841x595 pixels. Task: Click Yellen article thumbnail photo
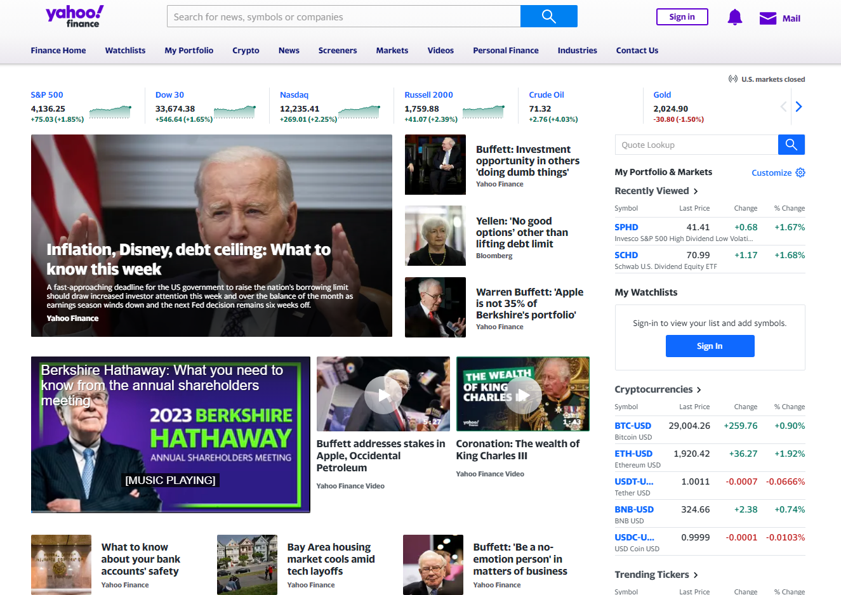(x=435, y=235)
